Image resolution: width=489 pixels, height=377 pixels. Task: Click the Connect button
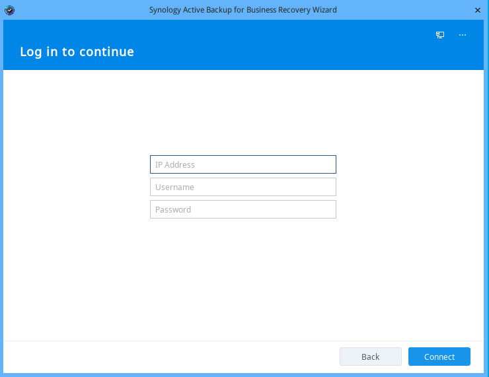[439, 357]
